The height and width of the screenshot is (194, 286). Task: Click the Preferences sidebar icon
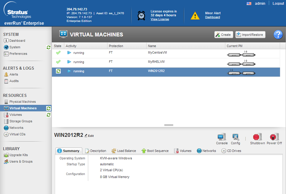[x=6, y=54]
